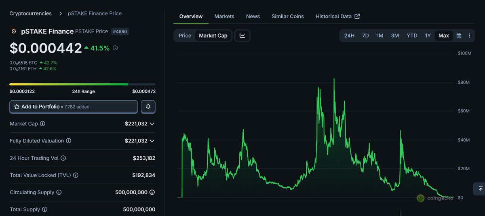Screen dimensions: 485x216
Task: Click pSTAKE Finance Price breadcrumb text
Action: coord(95,13)
